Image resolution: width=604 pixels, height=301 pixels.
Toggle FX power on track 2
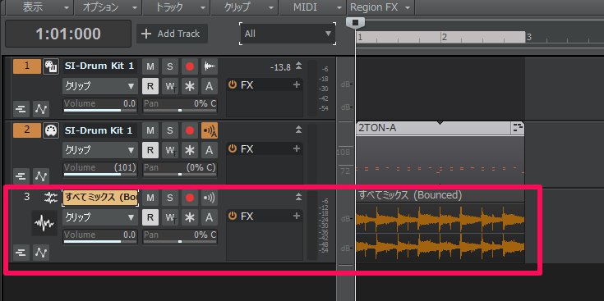click(x=232, y=148)
